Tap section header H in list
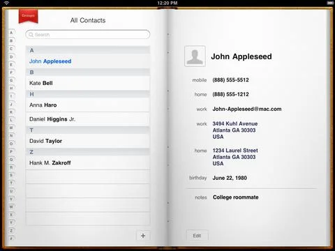 coord(88,94)
